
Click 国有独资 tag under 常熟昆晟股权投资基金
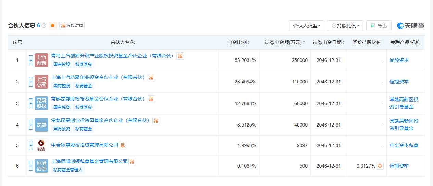click(62, 107)
